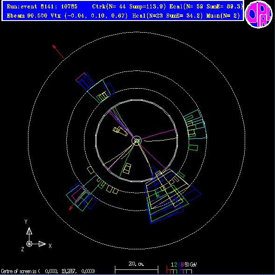Click the OPAL logo in the corner
Screen dimensions: 275x275
(259, 14)
